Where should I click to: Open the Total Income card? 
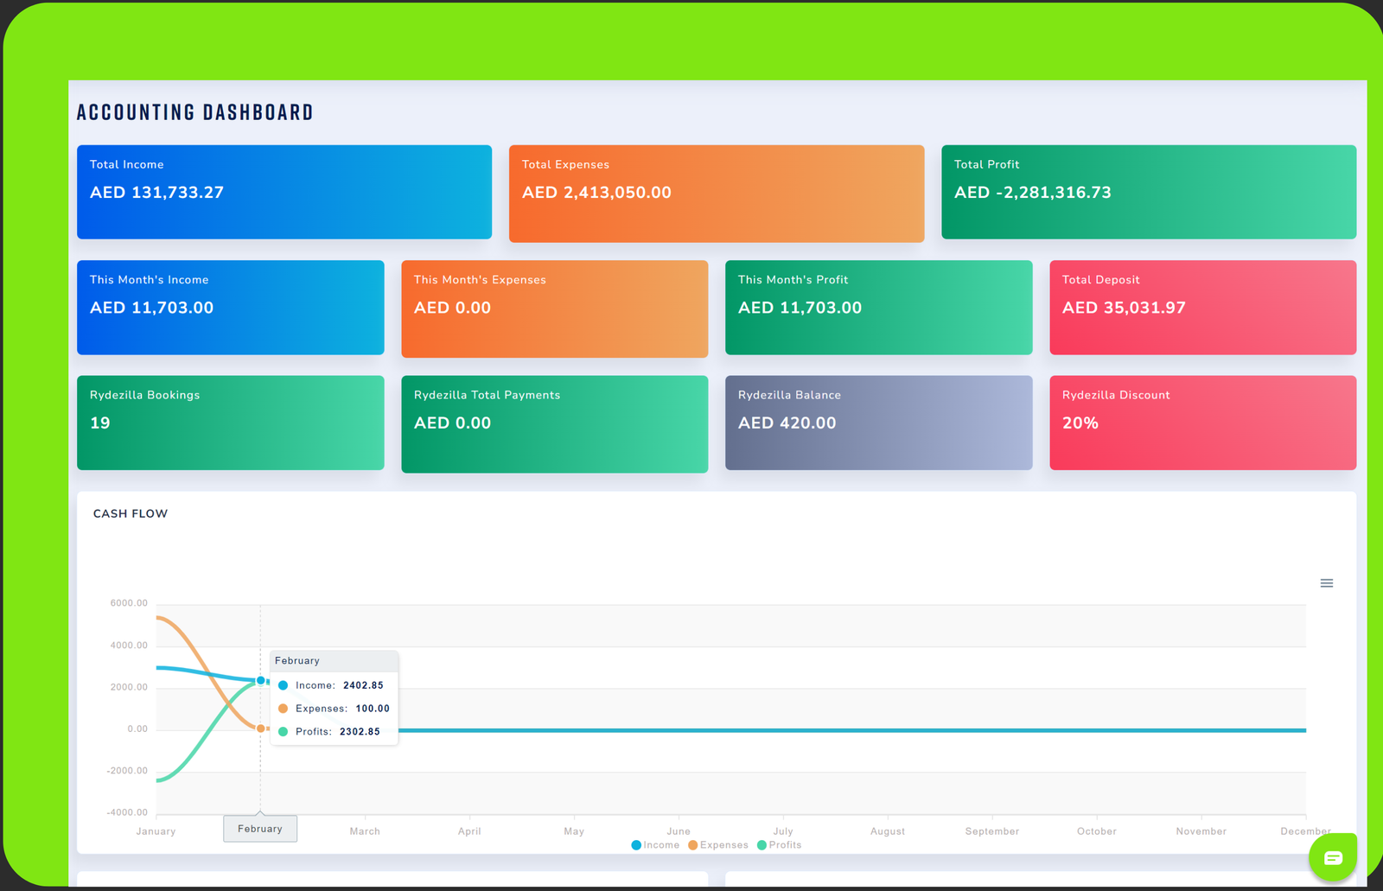coord(284,192)
